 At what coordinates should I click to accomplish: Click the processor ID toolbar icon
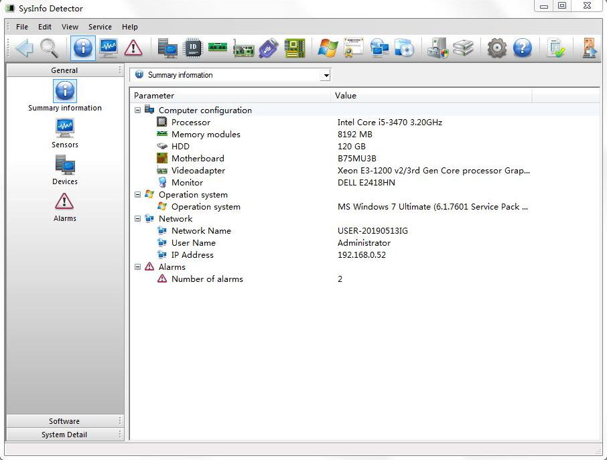[x=194, y=48]
